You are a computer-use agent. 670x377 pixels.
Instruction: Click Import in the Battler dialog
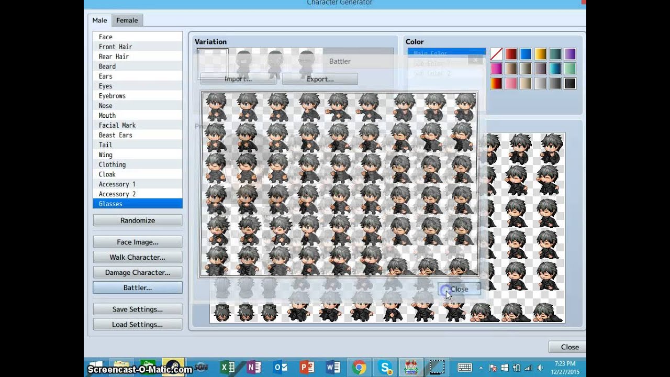click(238, 79)
